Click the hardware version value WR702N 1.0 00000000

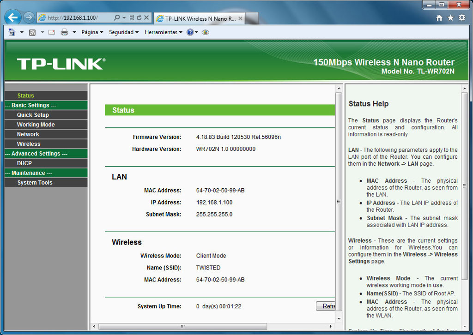(225, 149)
